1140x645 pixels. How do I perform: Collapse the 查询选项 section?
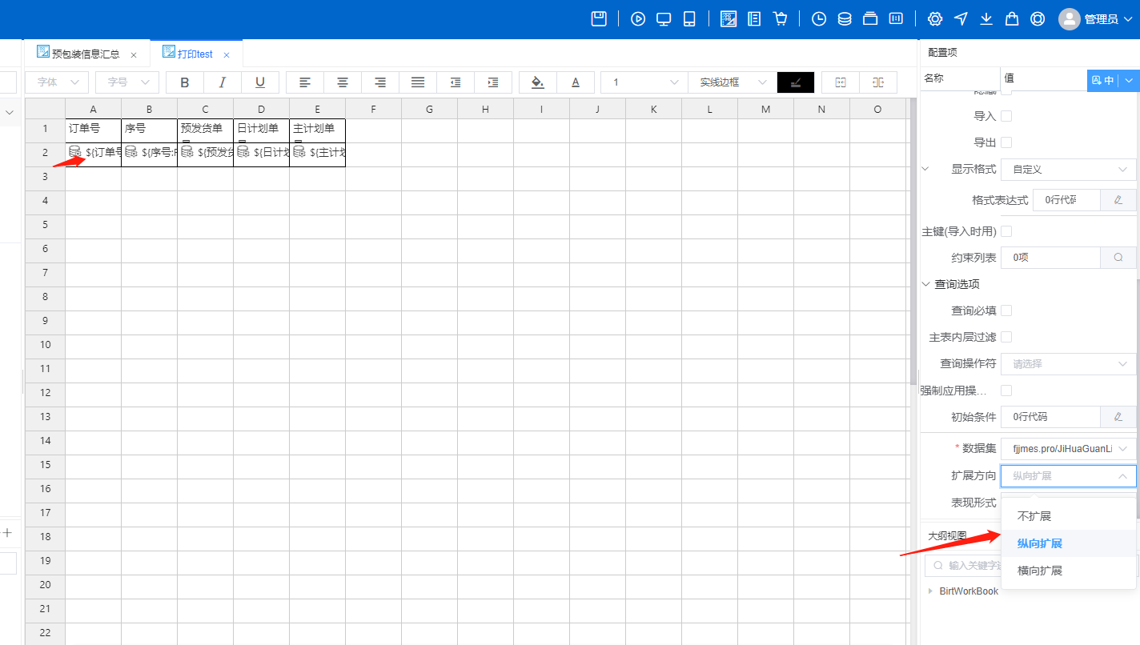coord(926,284)
